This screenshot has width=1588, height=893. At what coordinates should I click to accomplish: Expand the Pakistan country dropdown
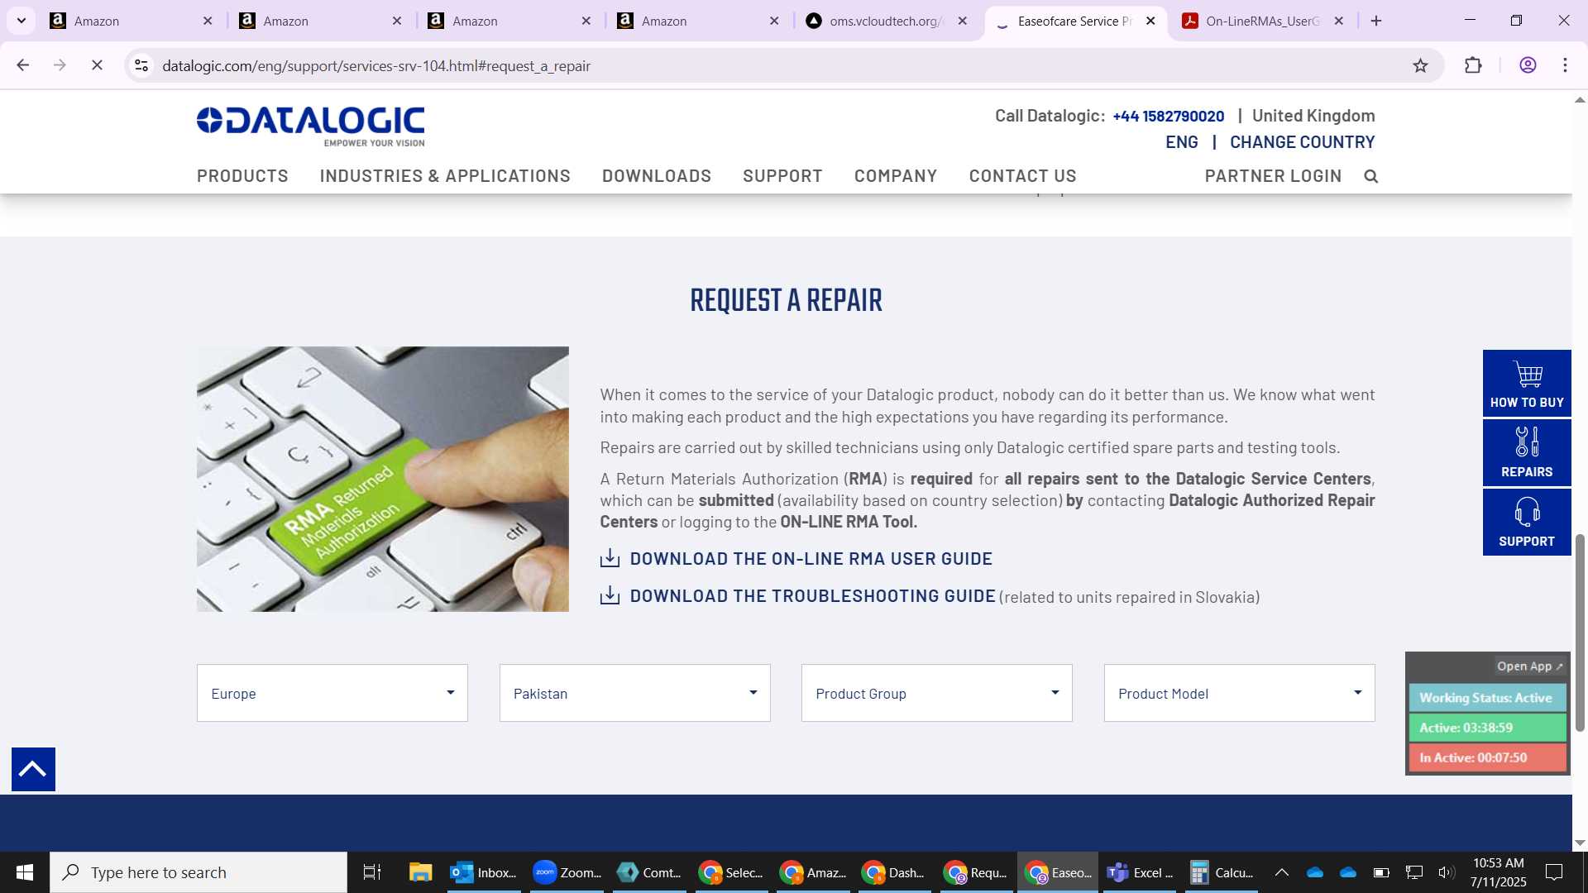[x=634, y=693]
